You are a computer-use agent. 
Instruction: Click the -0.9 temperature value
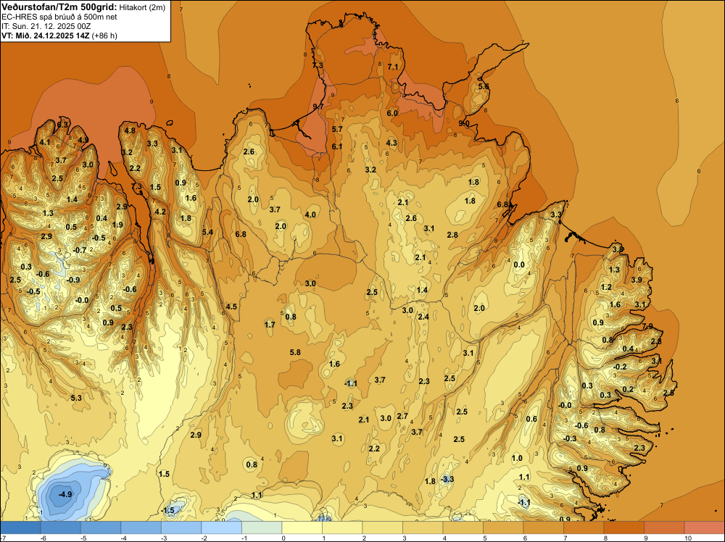click(73, 280)
